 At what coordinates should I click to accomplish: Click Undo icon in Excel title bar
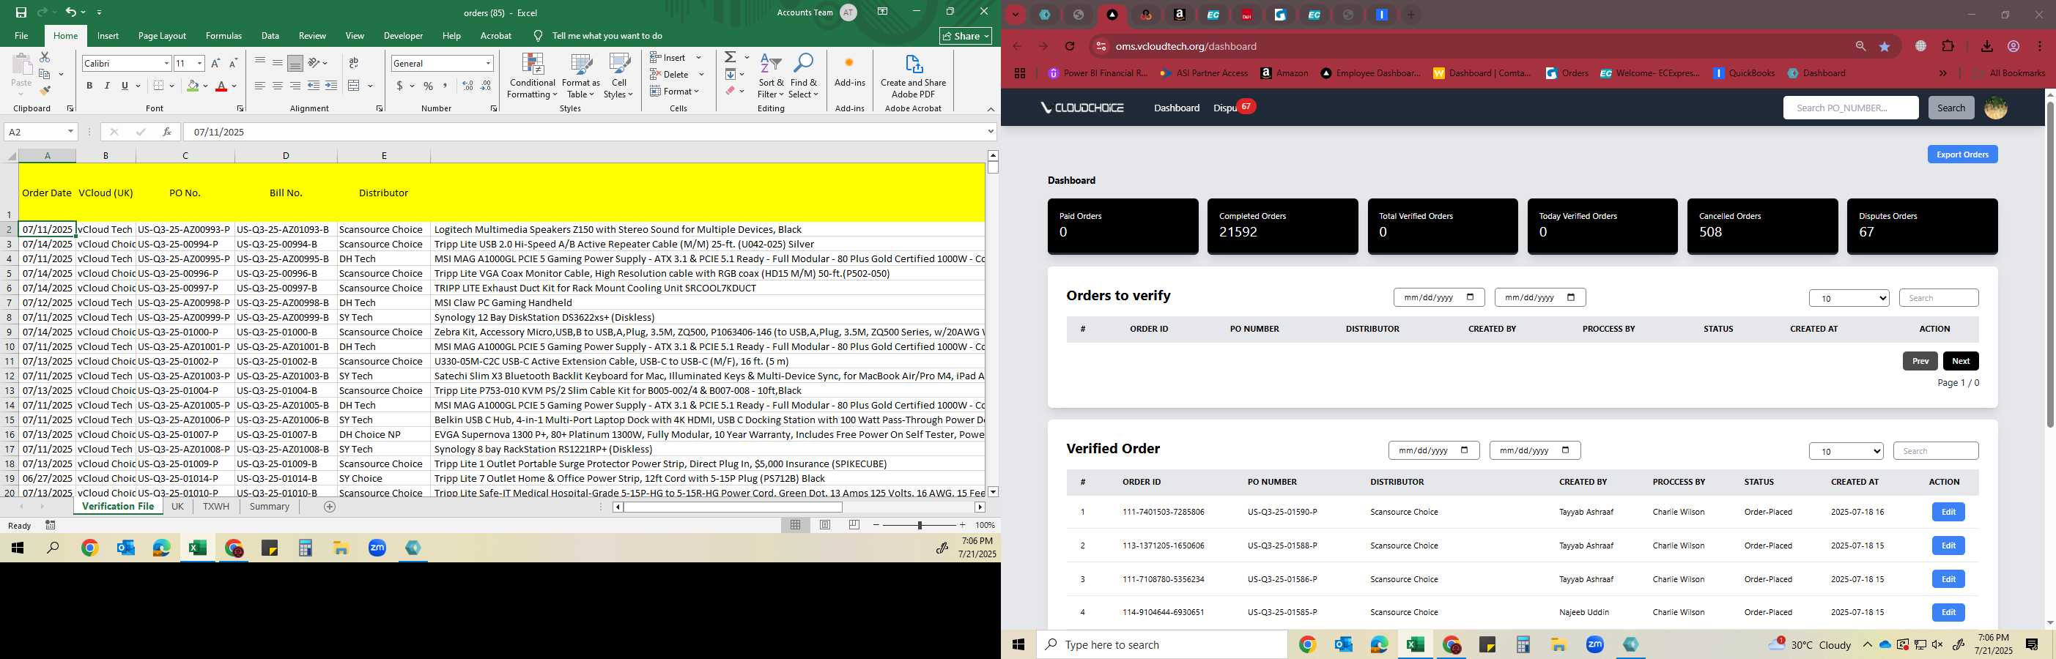click(x=71, y=12)
